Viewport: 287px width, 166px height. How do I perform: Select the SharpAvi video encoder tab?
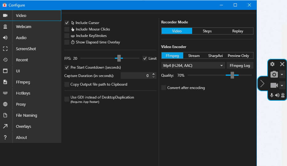pos(216,56)
